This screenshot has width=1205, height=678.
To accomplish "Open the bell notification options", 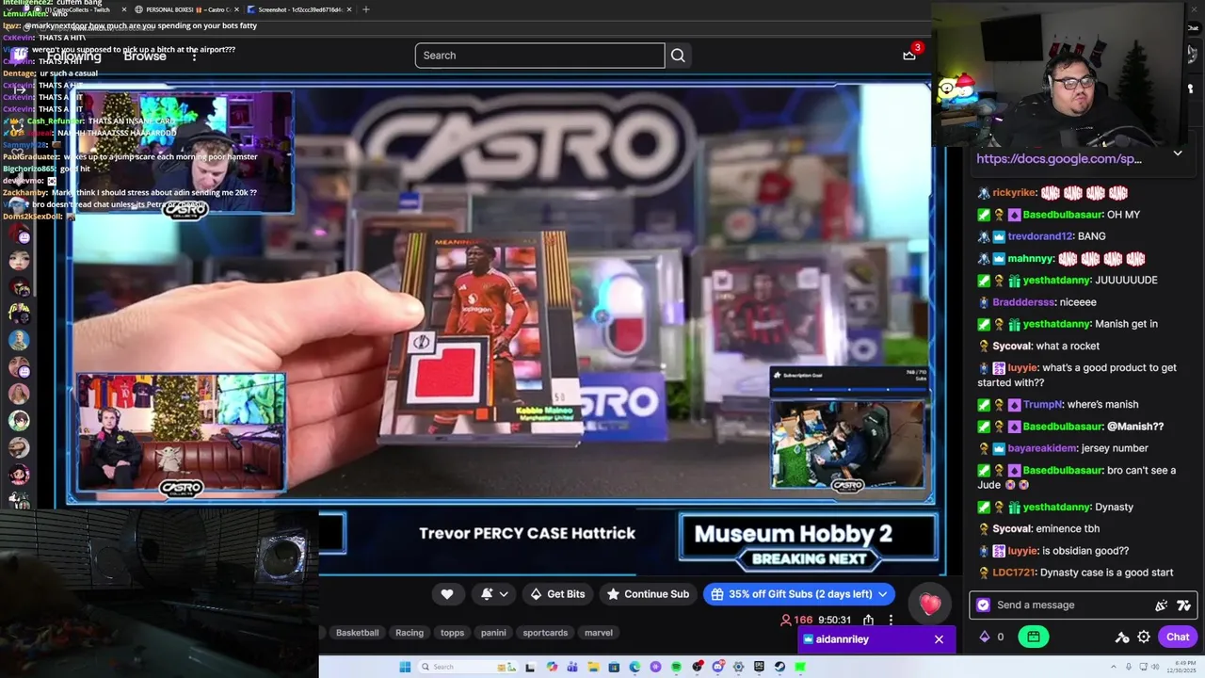I will tap(495, 594).
